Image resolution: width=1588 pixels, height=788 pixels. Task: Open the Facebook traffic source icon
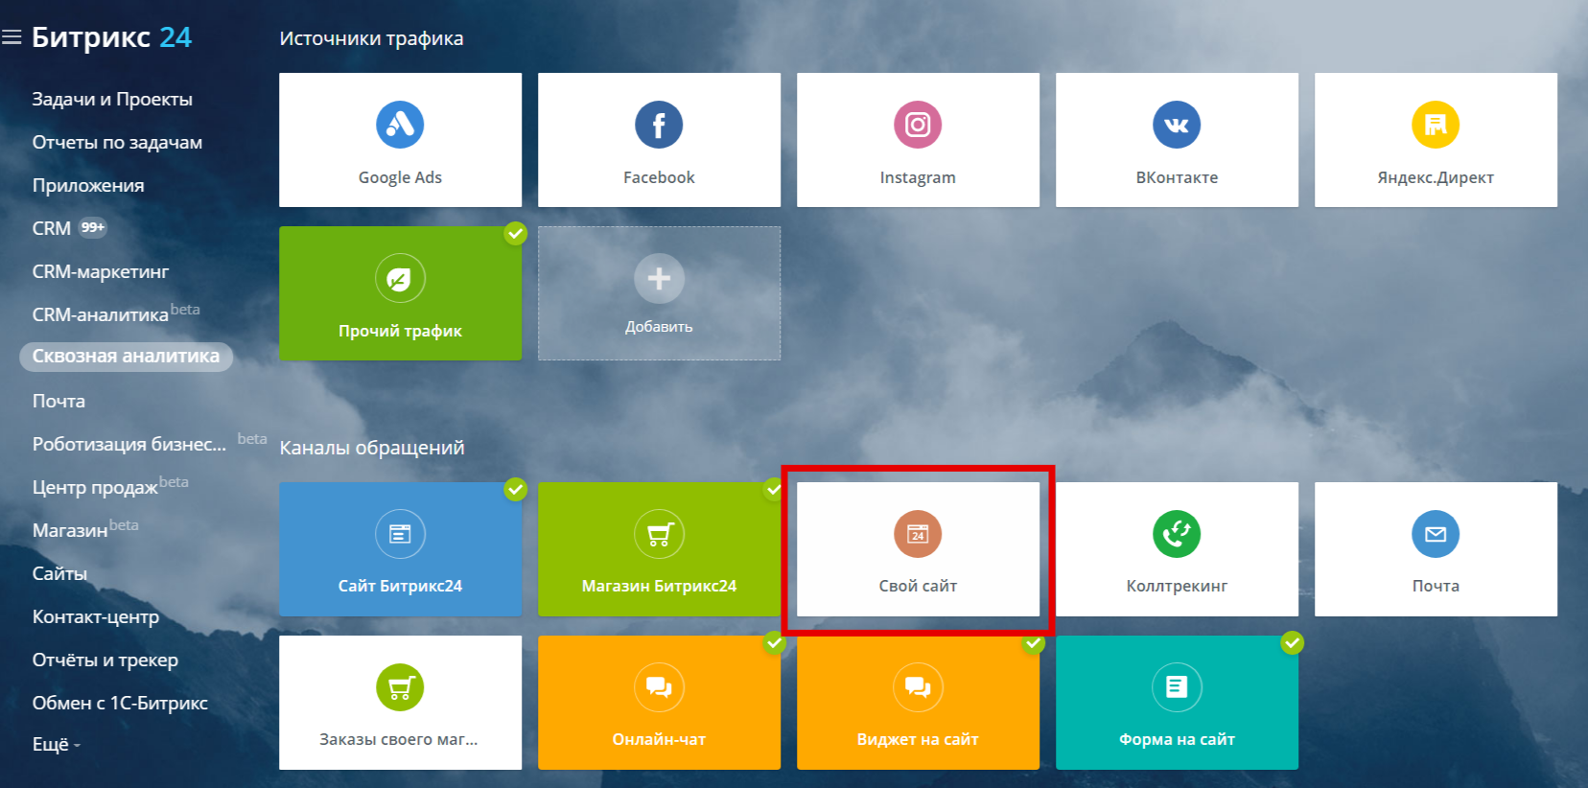[659, 125]
